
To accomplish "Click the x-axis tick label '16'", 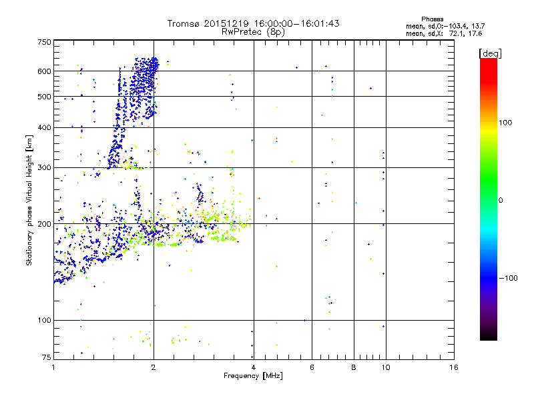I will (x=454, y=367).
